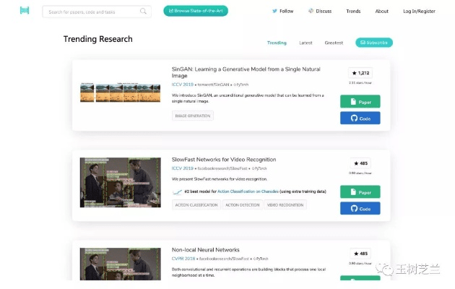
Task: Switch to the Greatest tab
Action: (334, 43)
